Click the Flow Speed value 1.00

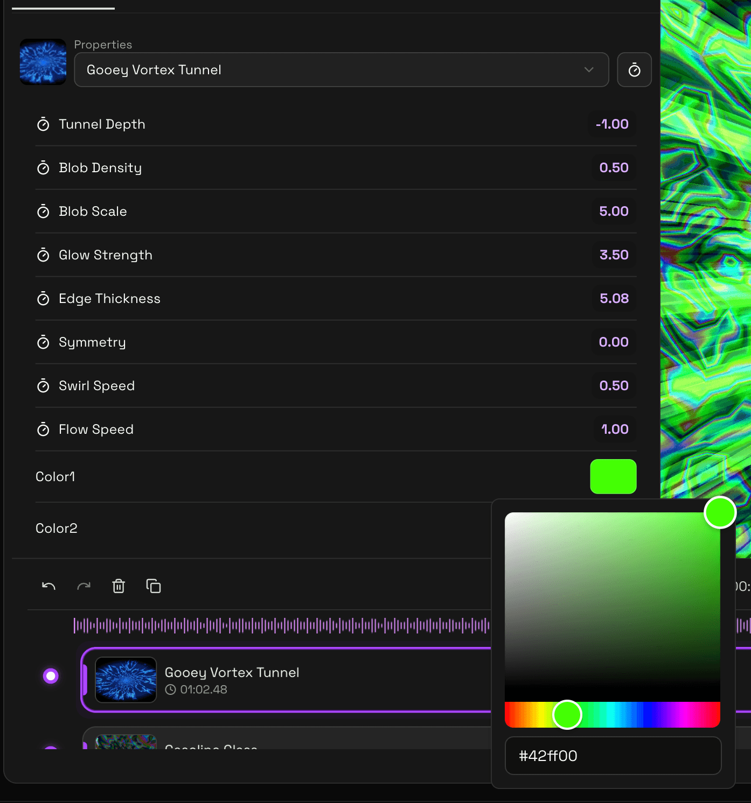click(x=614, y=429)
